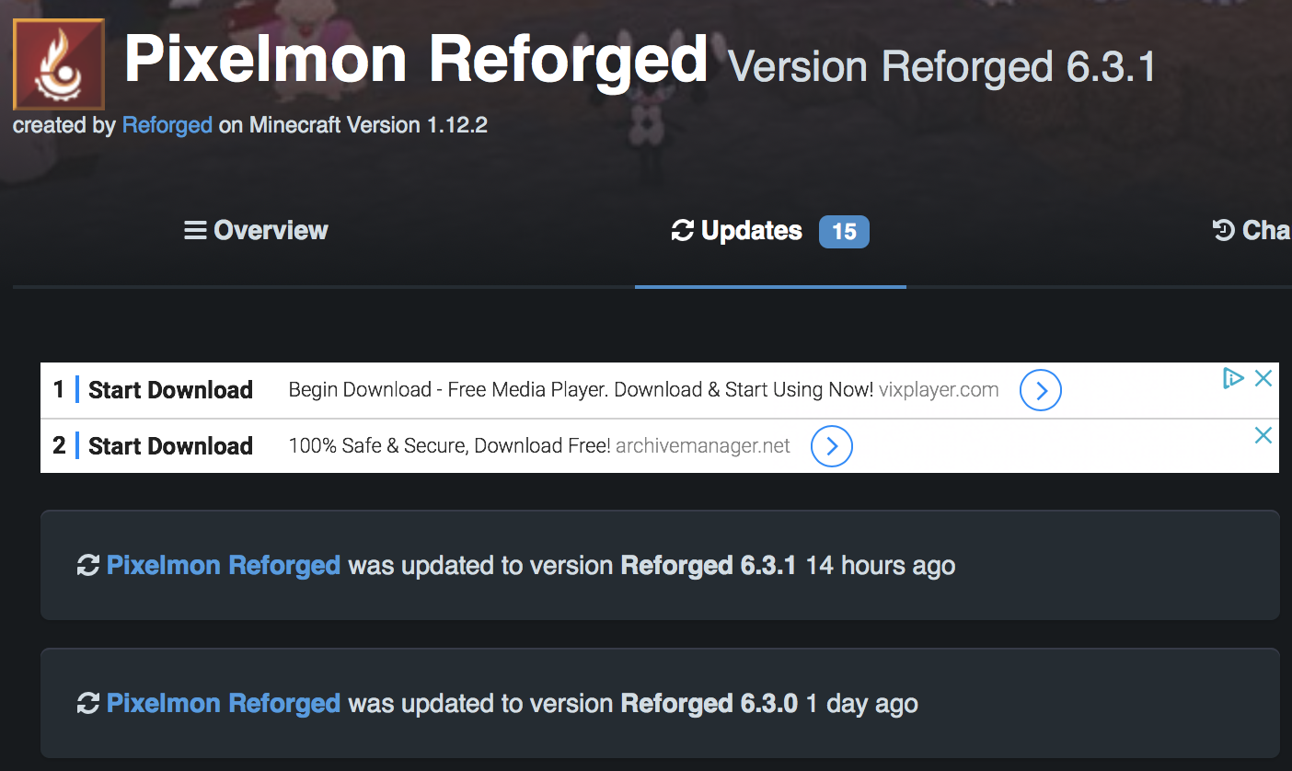Screen dimensions: 1292x771
Task: Click the refresh icon in 6.3.0 update row
Action: [x=88, y=704]
